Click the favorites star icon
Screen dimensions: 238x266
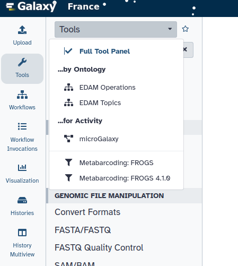186,29
